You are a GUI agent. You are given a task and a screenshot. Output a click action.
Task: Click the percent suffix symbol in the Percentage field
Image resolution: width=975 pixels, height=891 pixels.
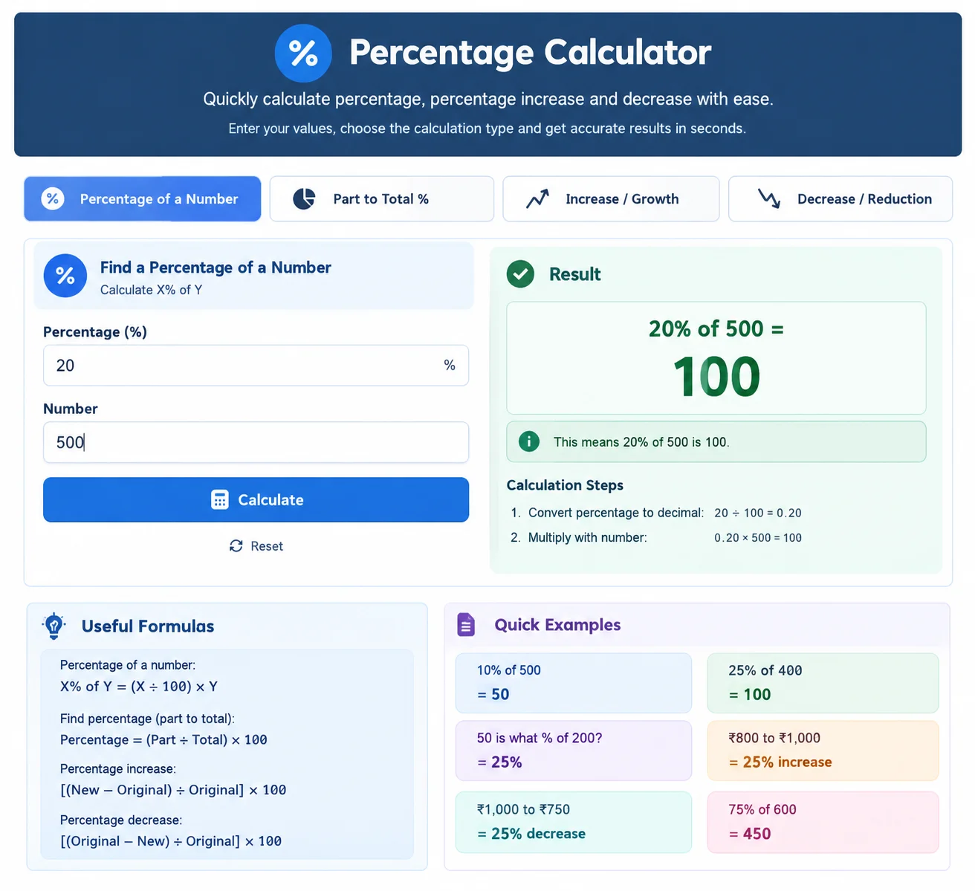coord(450,365)
